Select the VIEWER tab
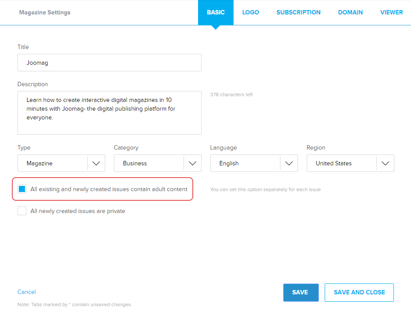 391,12
